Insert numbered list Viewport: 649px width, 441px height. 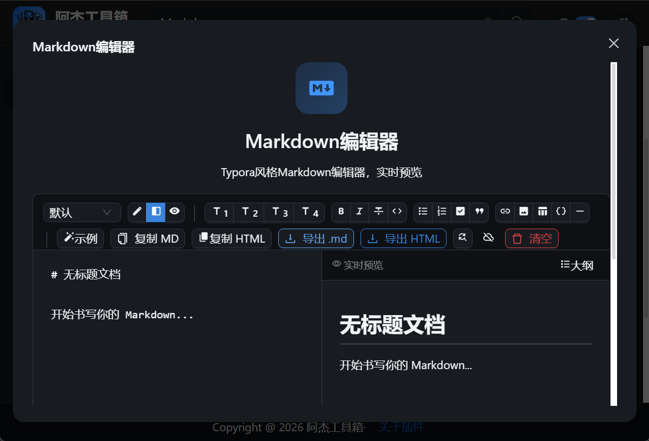click(442, 212)
